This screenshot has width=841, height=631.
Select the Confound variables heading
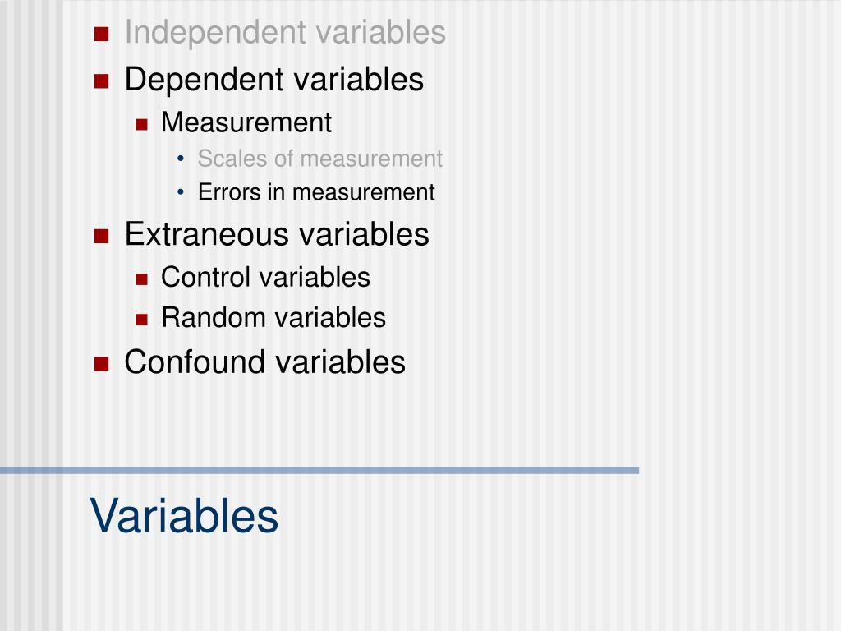(265, 362)
